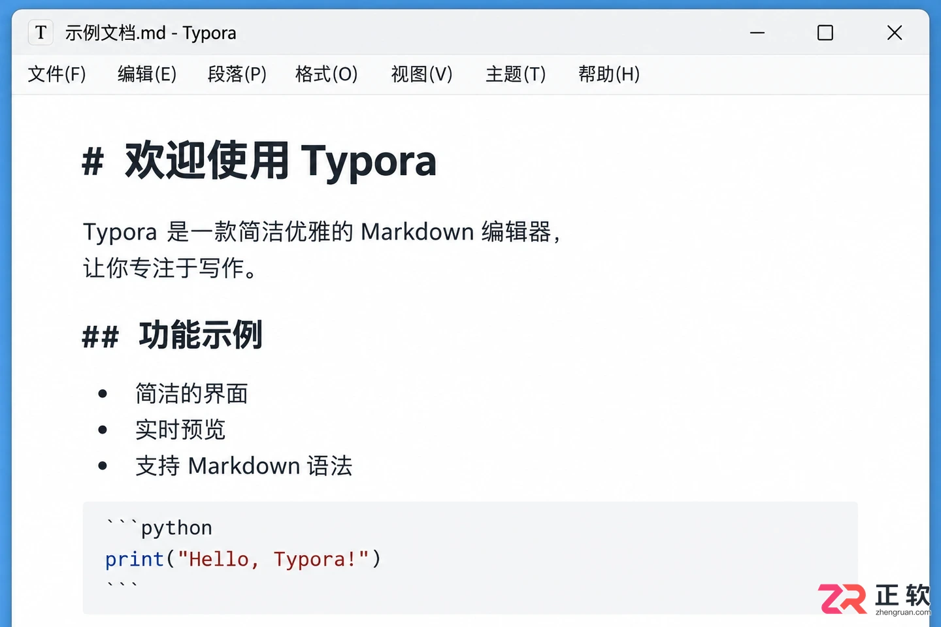
Task: Maximize the Typora window
Action: 825,33
